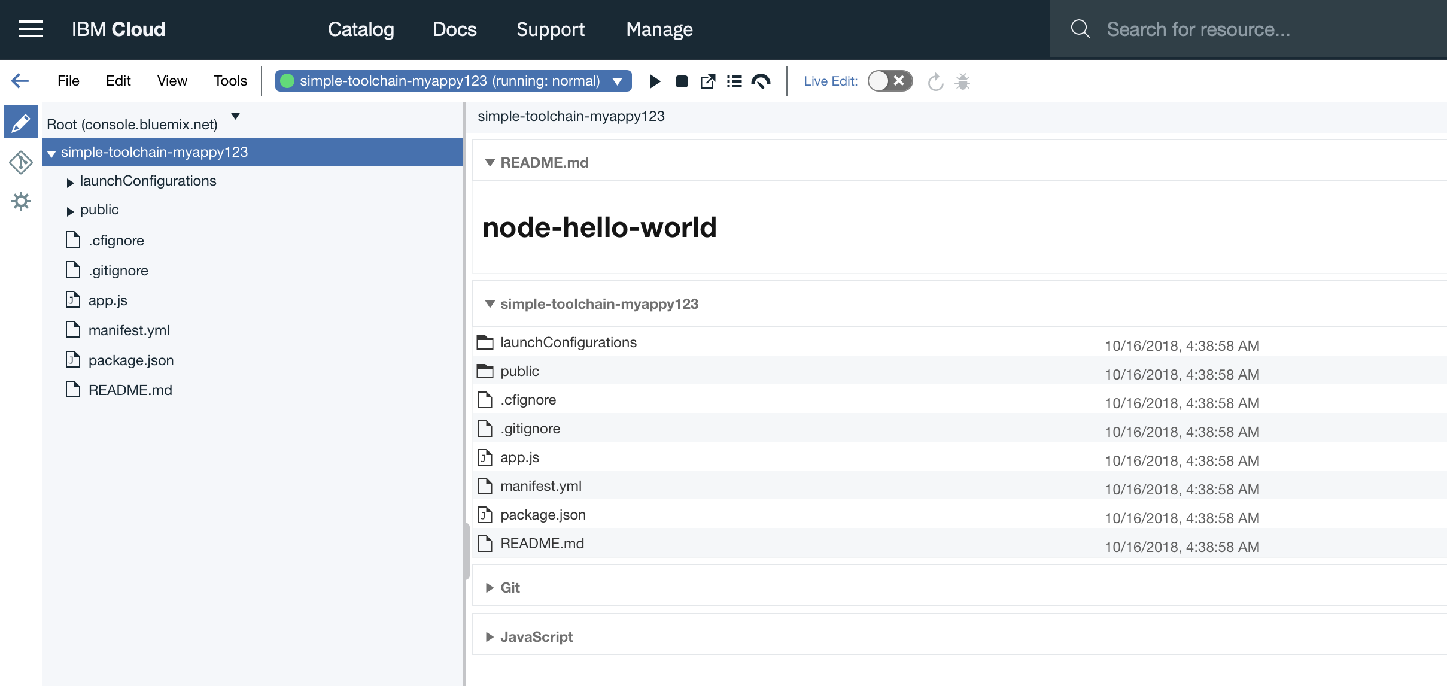The width and height of the screenshot is (1447, 686).
Task: Open Docs in top navigation
Action: pos(455,29)
